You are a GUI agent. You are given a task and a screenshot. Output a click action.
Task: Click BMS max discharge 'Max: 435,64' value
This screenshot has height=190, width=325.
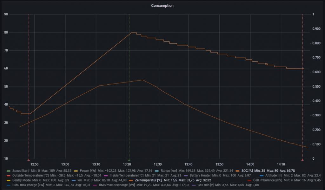click(162, 185)
